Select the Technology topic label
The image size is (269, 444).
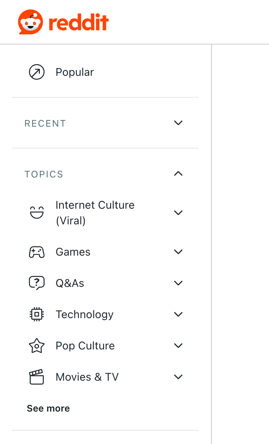[x=84, y=315]
